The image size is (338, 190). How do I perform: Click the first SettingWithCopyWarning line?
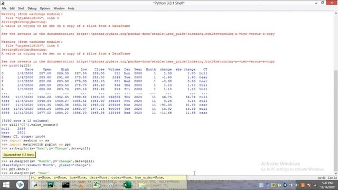pyautogui.click(x=24, y=22)
